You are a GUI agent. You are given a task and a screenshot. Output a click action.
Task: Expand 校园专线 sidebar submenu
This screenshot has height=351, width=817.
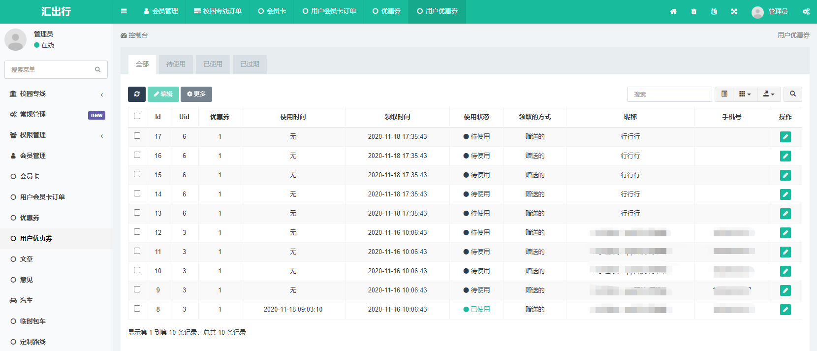coord(57,94)
